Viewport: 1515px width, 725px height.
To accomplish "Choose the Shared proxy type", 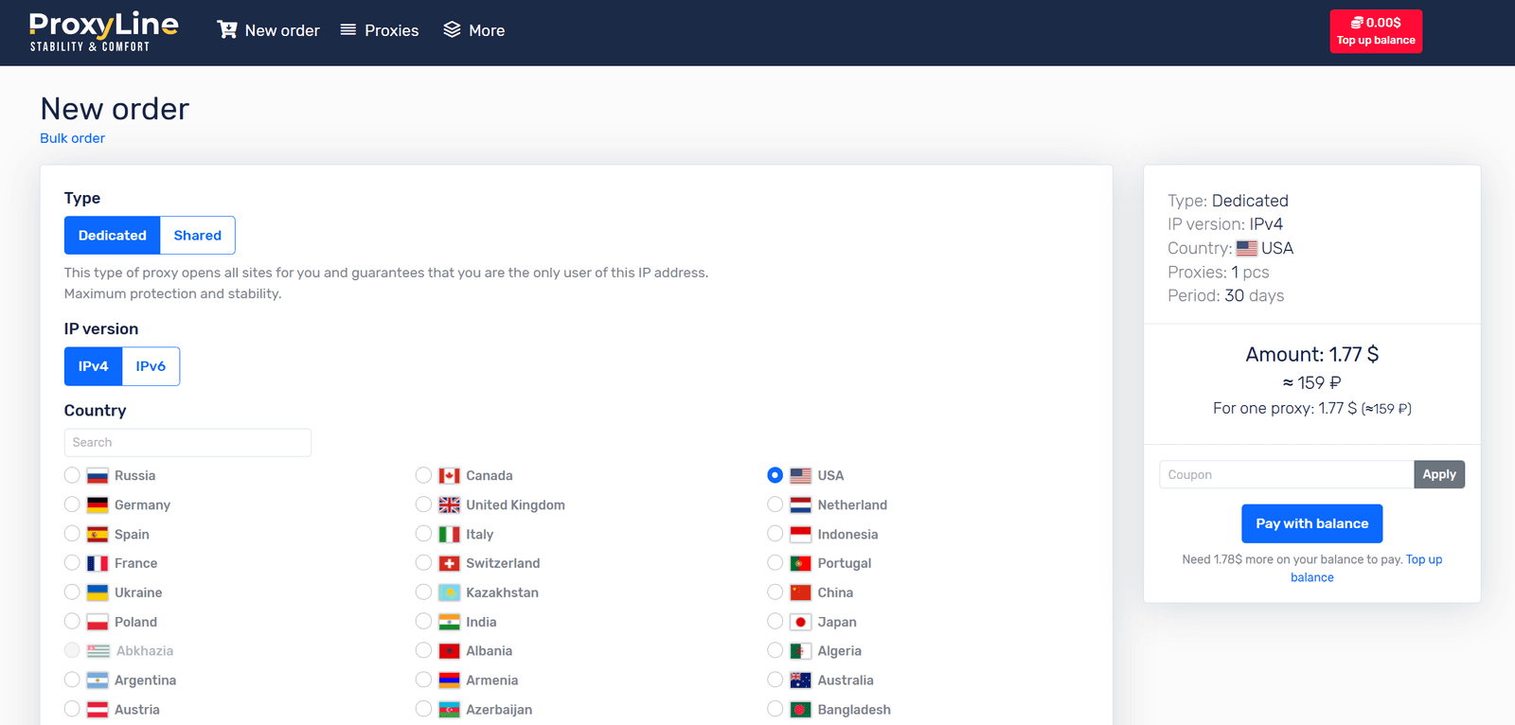I will point(198,236).
